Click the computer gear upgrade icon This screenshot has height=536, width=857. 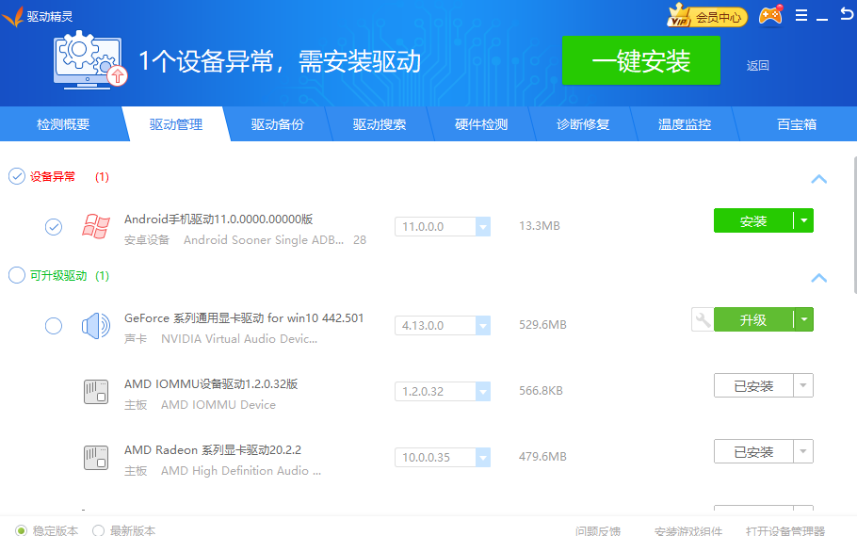pyautogui.click(x=90, y=60)
